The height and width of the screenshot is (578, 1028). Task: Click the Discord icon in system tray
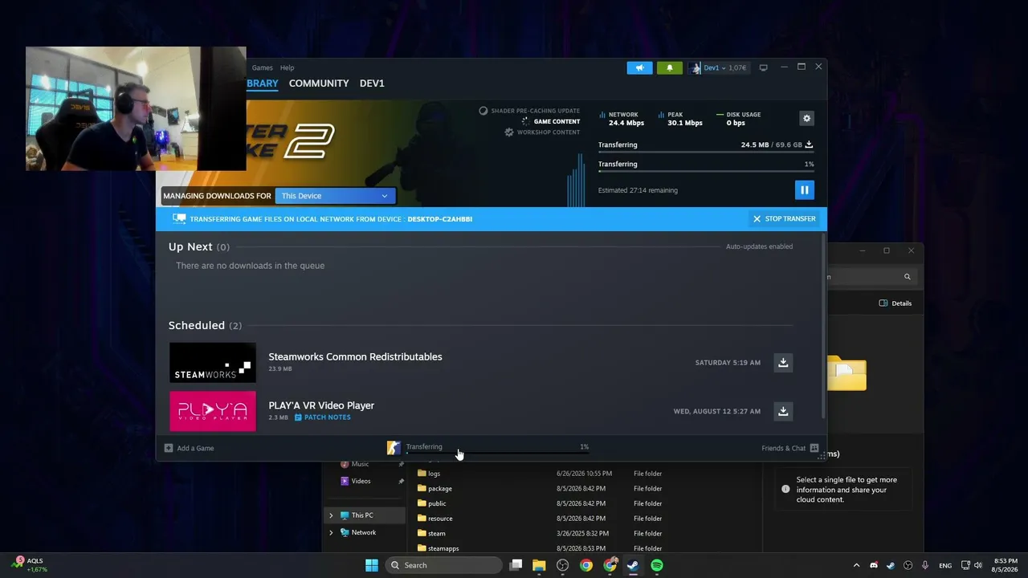click(874, 565)
